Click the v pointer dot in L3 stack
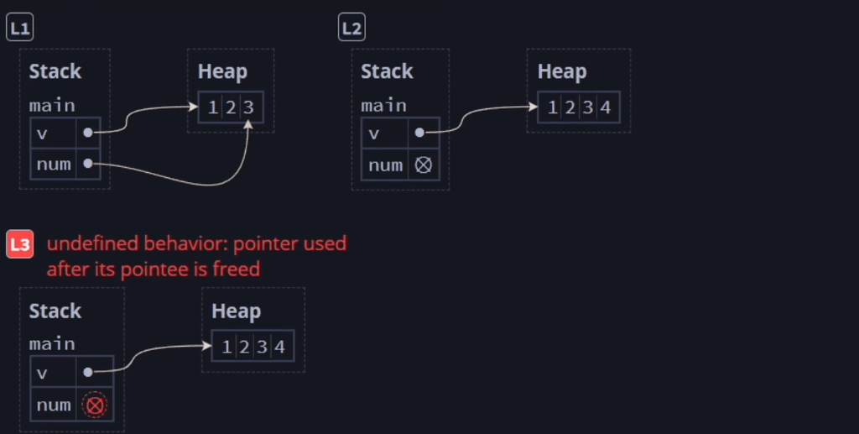Viewport: 859px width, 434px height. coord(87,372)
